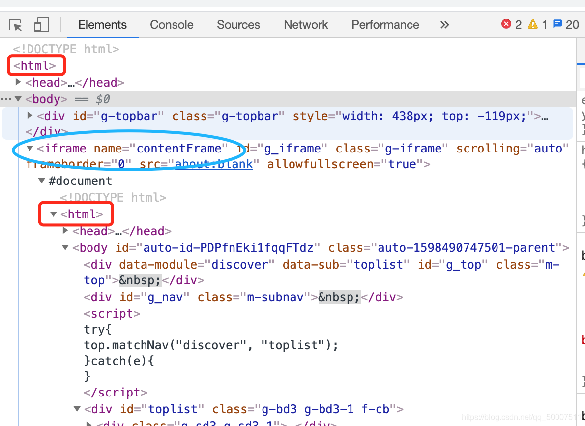Select the closing script tag row

(x=116, y=393)
